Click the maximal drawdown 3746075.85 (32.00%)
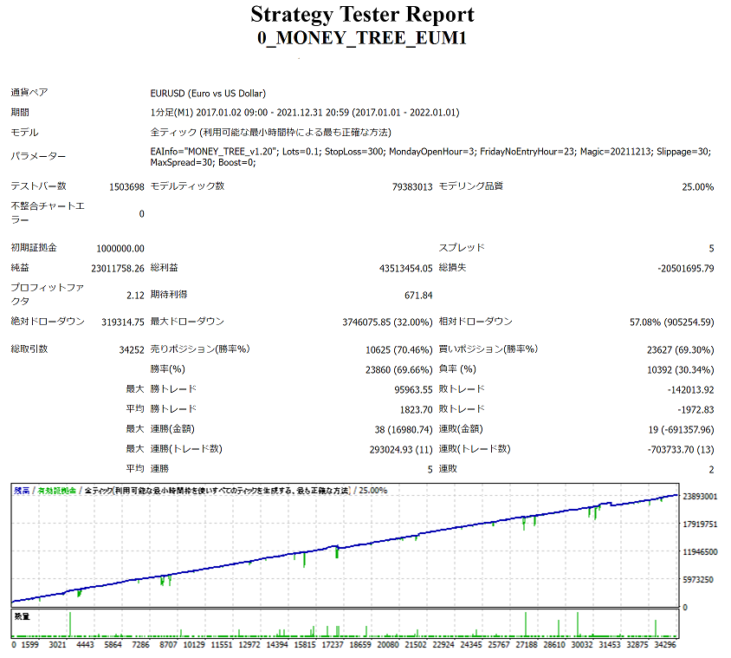 (387, 322)
